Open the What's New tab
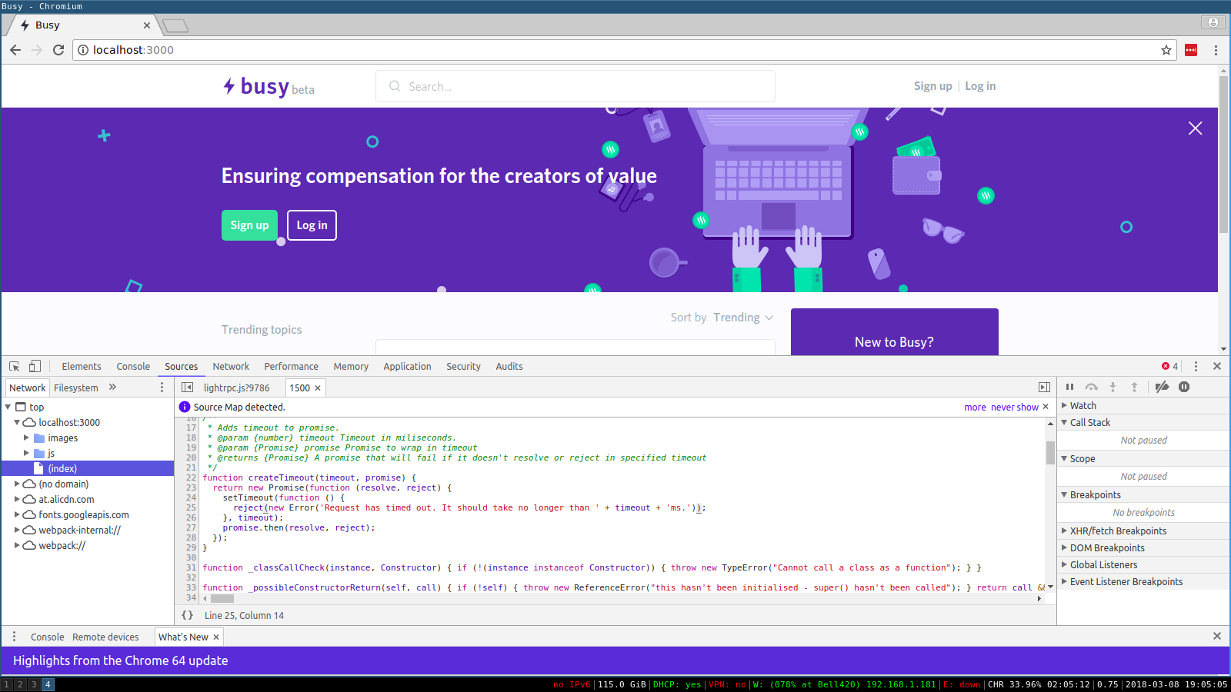The image size is (1231, 692). click(184, 637)
